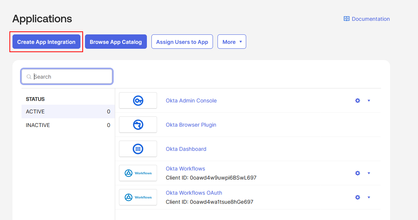Click Assign Users to App button
Viewport: 418px width, 220px height.
pos(182,42)
